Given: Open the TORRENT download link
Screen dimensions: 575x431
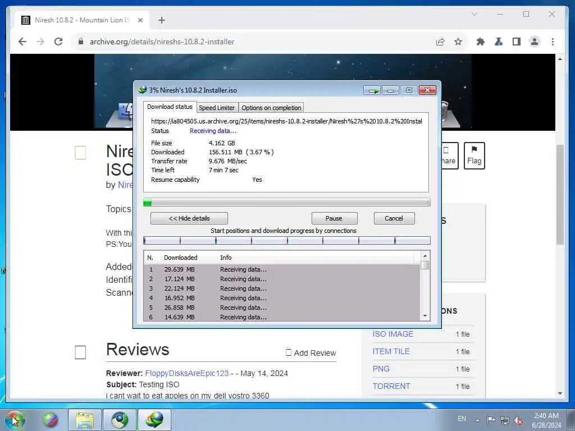Looking at the screenshot, I should (391, 386).
